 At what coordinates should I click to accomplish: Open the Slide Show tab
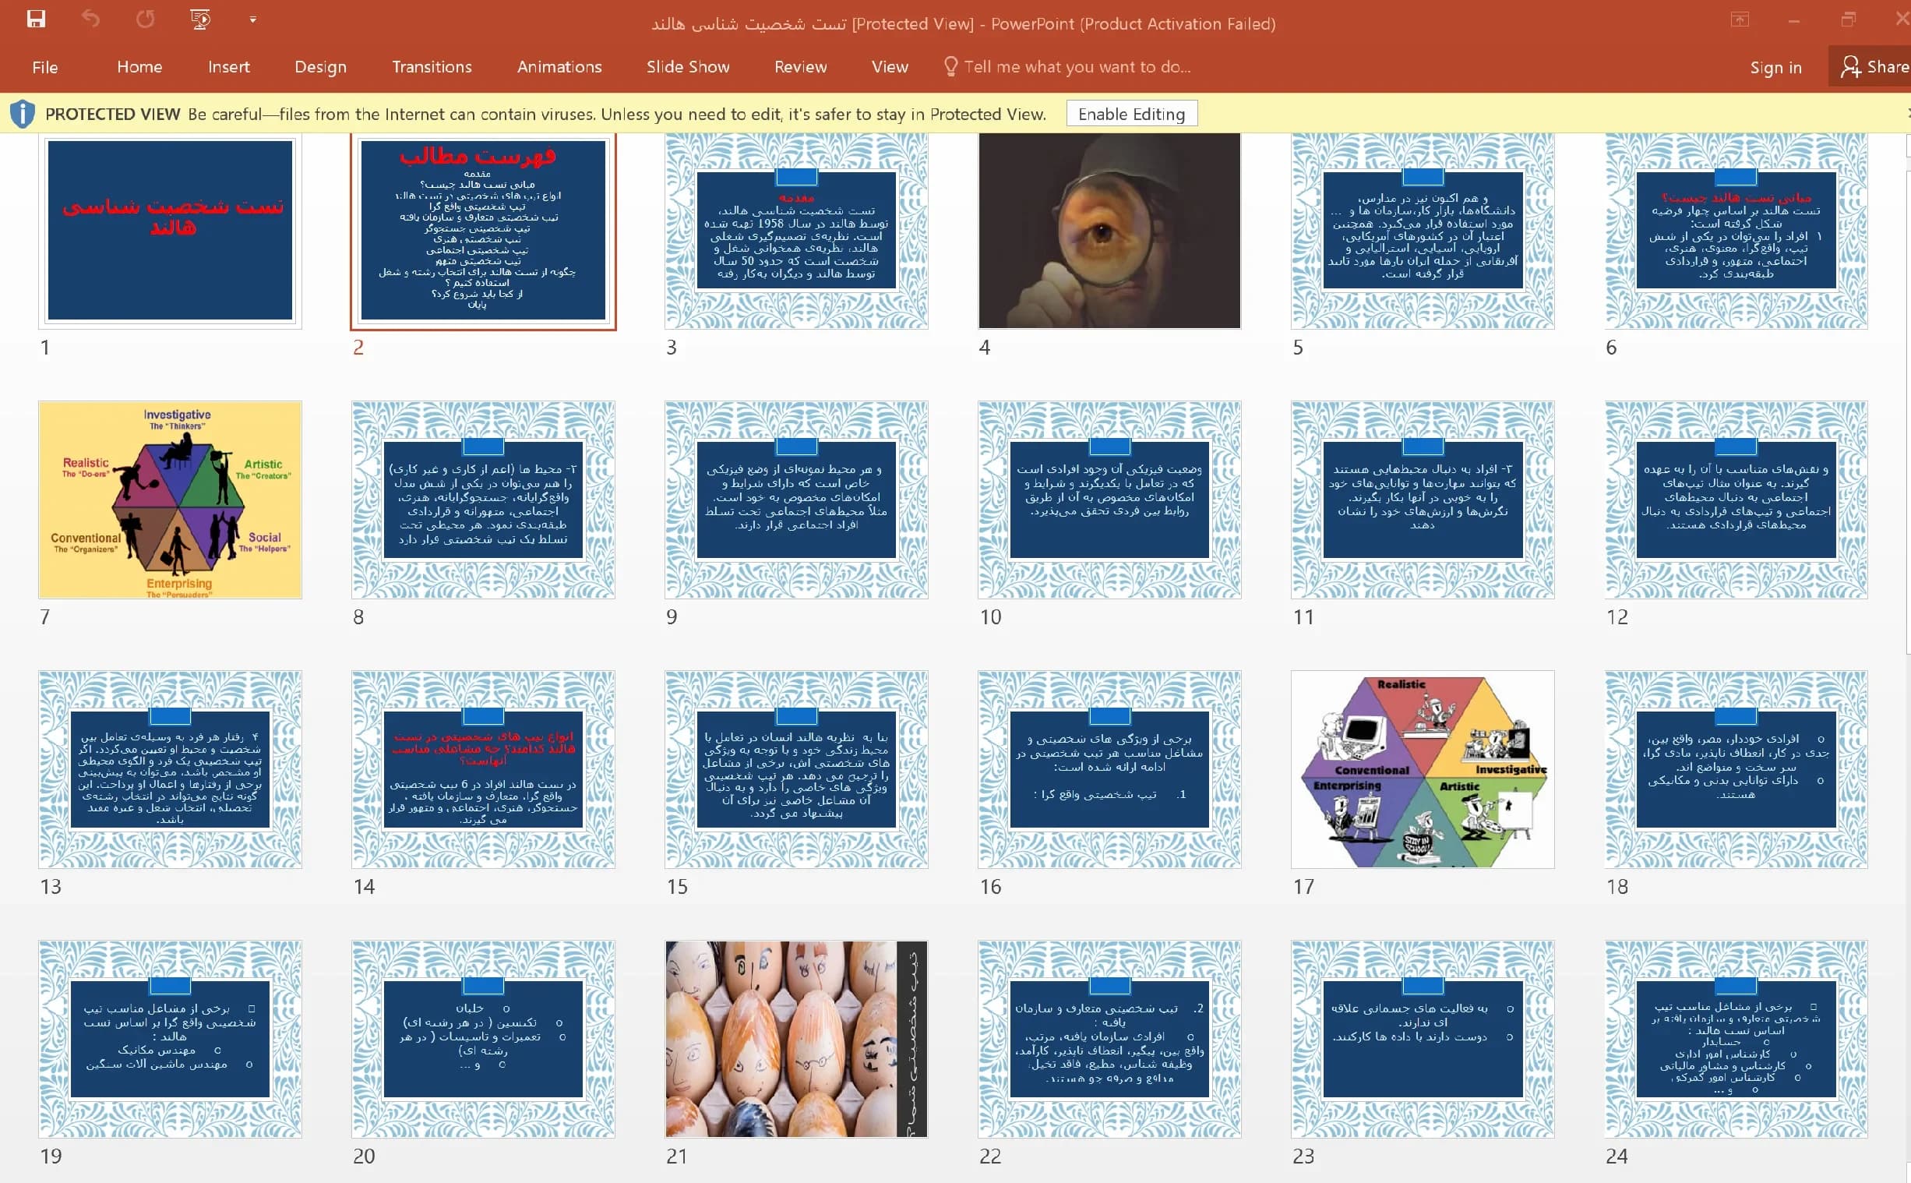(x=688, y=67)
